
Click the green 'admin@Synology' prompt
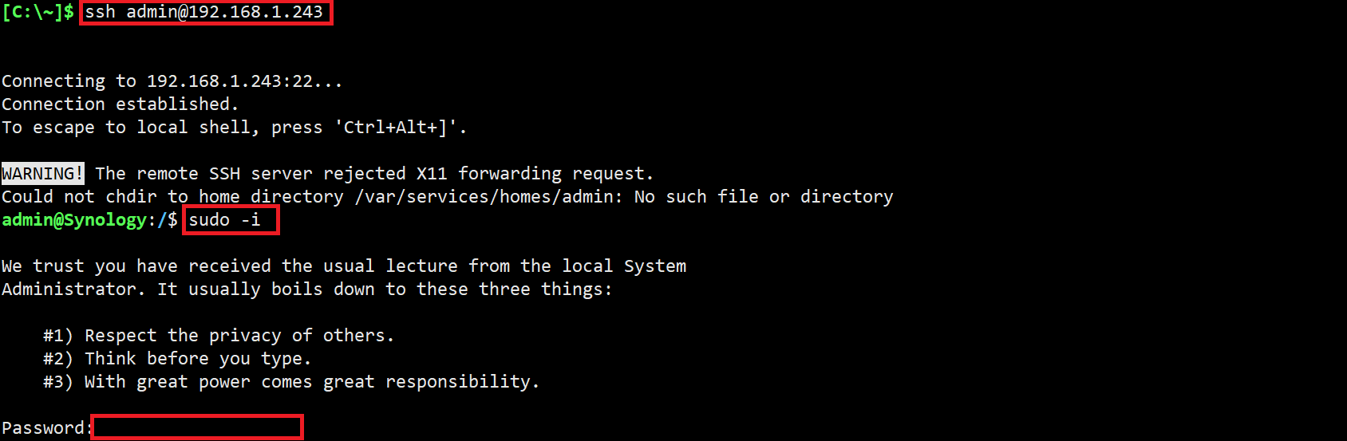point(74,220)
